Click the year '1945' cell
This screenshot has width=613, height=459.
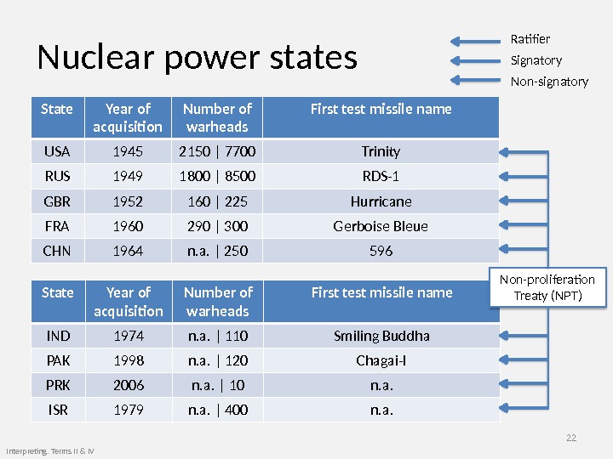[x=128, y=151]
